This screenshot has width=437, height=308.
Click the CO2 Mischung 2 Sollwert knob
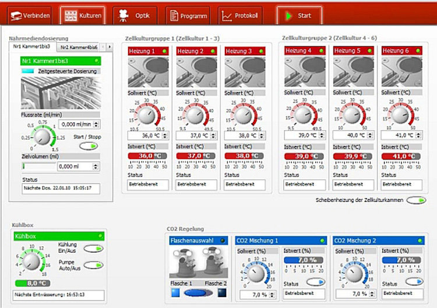354,274
